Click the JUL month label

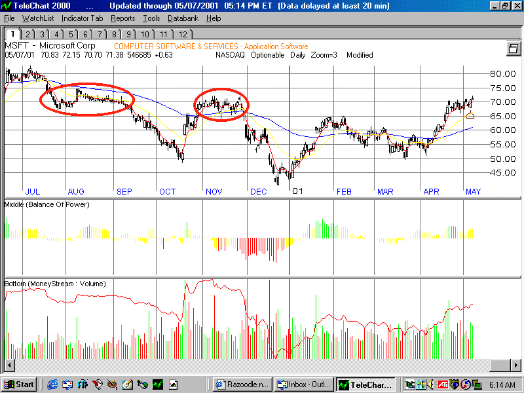point(33,191)
